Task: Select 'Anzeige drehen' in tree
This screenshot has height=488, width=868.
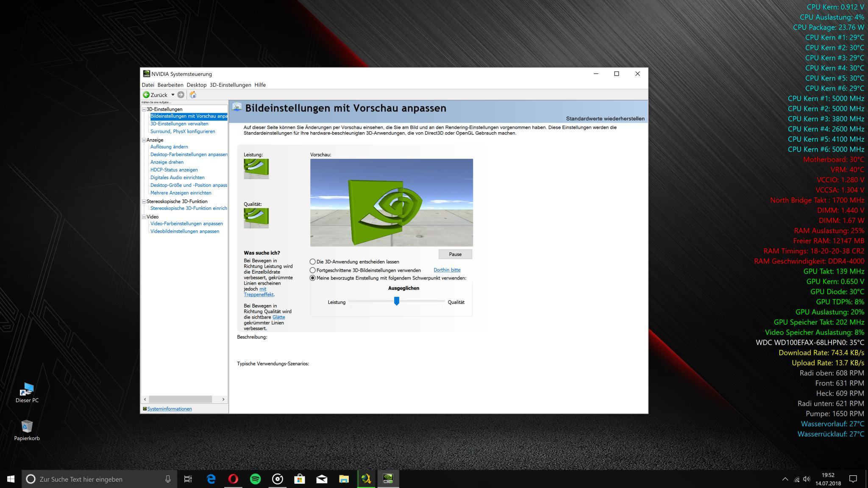Action: pyautogui.click(x=167, y=162)
